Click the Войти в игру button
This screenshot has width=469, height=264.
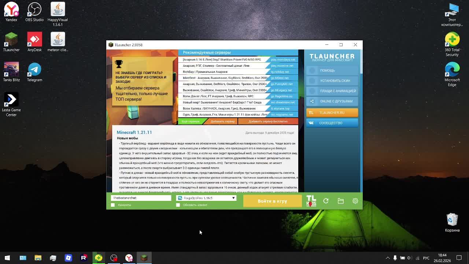tap(272, 201)
